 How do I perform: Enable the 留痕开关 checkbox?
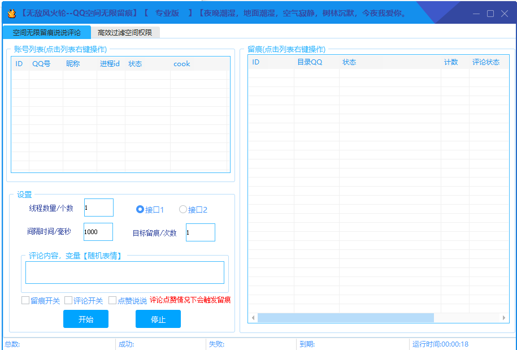pyautogui.click(x=25, y=300)
